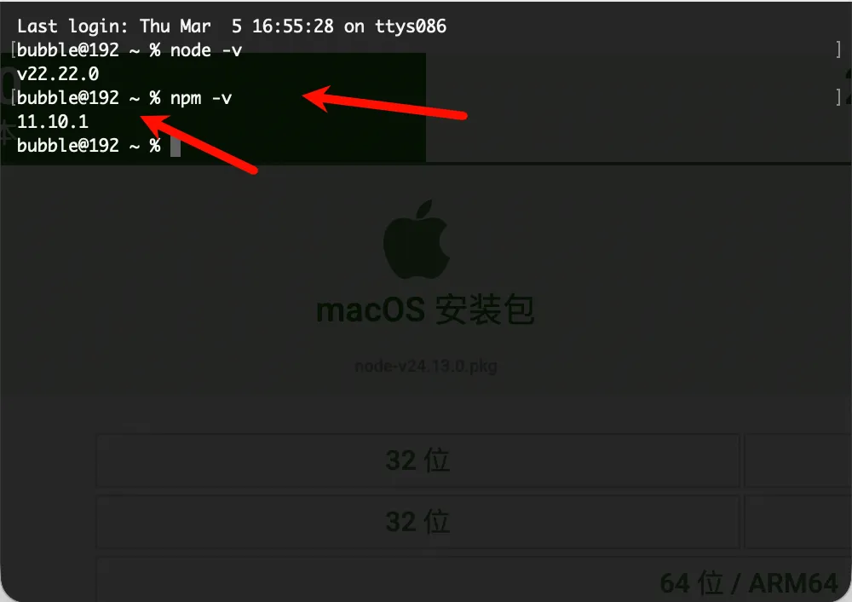852x602 pixels.
Task: Click the Apple logo icon
Action: [417, 240]
